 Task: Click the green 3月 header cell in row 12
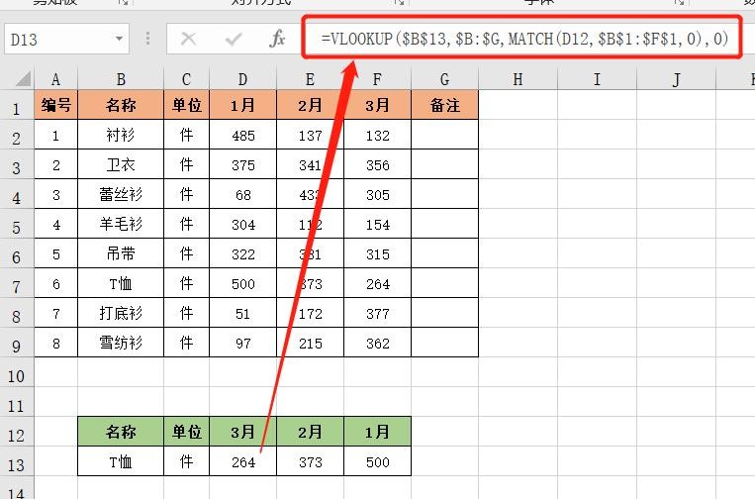242,432
